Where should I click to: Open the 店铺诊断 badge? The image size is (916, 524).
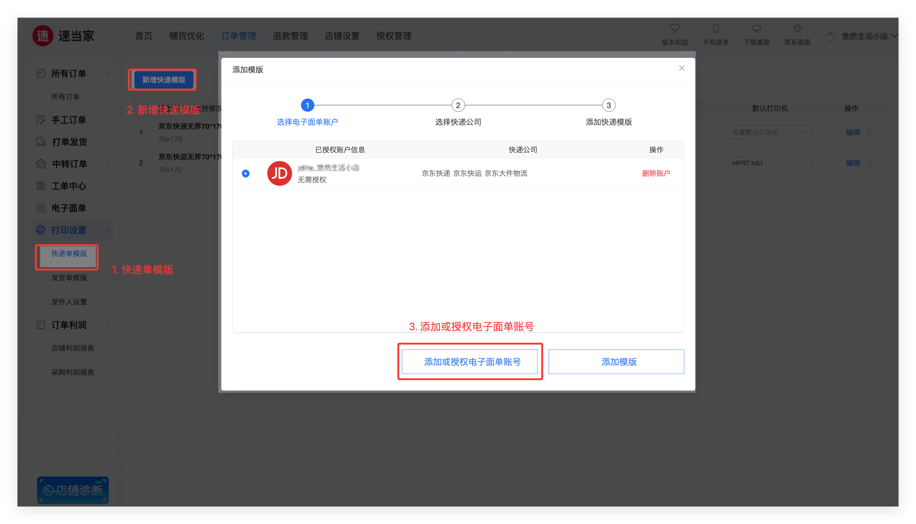[73, 490]
